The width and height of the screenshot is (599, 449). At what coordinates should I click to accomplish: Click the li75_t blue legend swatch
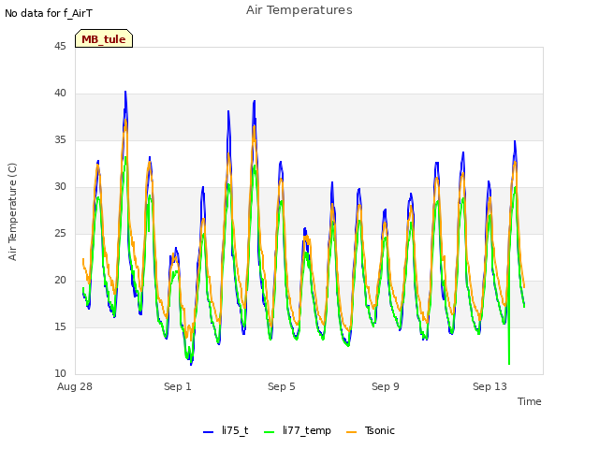pos(208,432)
